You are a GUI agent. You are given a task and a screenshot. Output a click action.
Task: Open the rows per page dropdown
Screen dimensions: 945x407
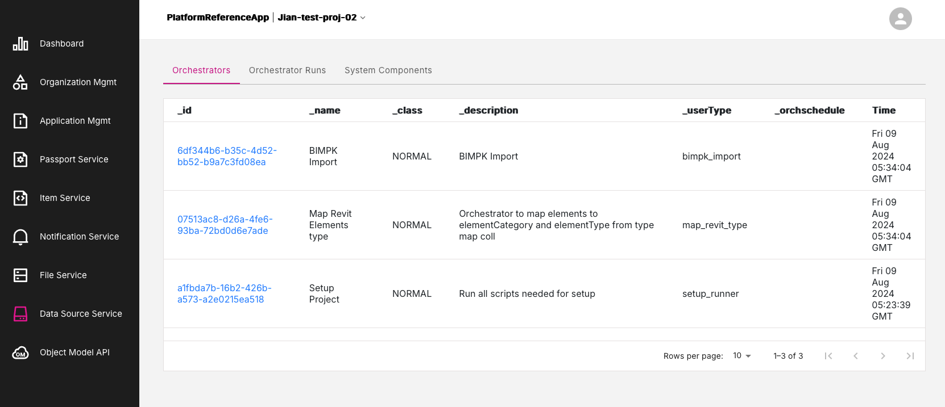742,356
